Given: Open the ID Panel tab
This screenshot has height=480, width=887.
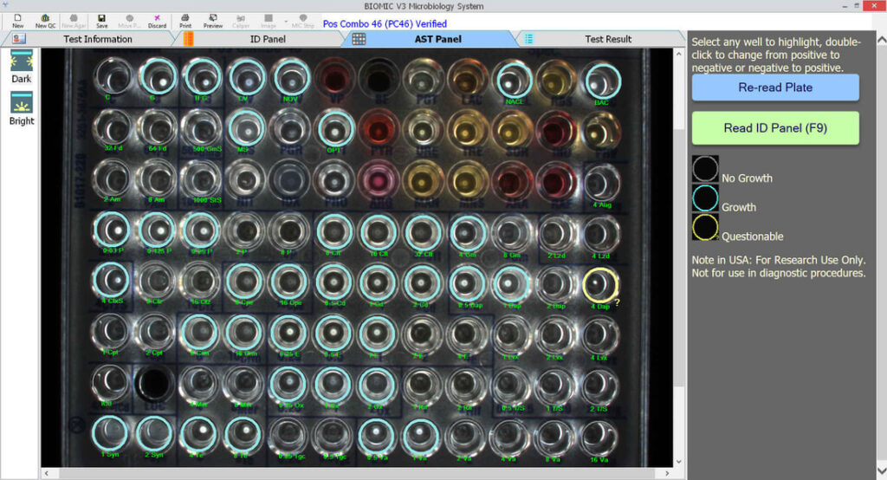Looking at the screenshot, I should (268, 39).
